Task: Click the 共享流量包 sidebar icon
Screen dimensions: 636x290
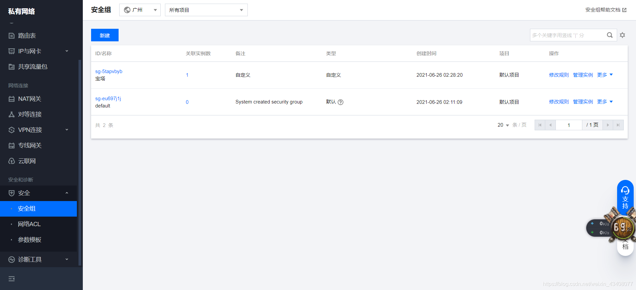Action: pyautogui.click(x=12, y=67)
